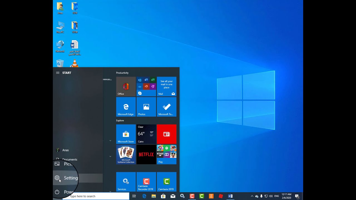356x200 pixels.
Task: Select the Anas folder on the desktop
Action: [x=60, y=8]
